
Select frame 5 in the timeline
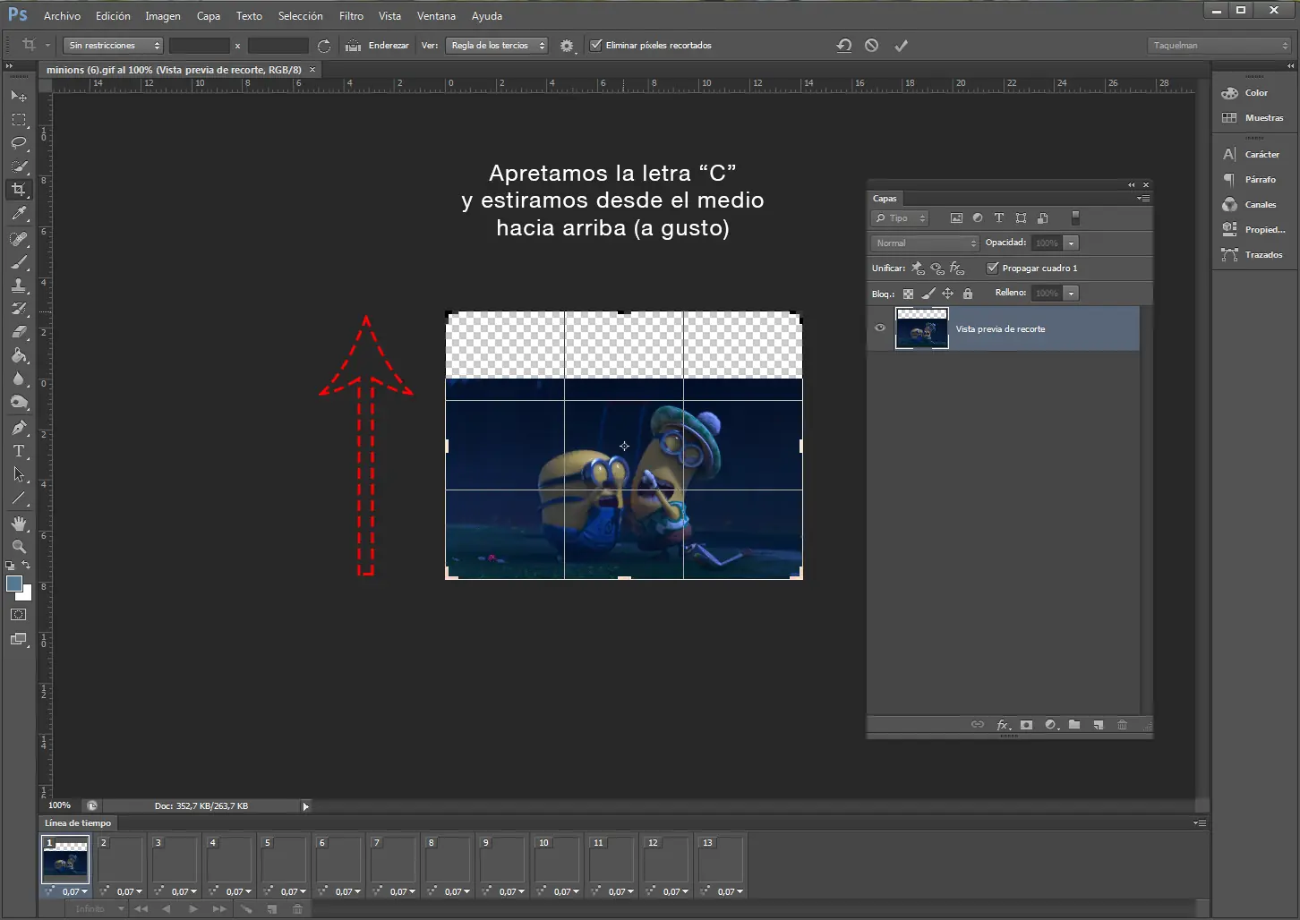(x=284, y=860)
